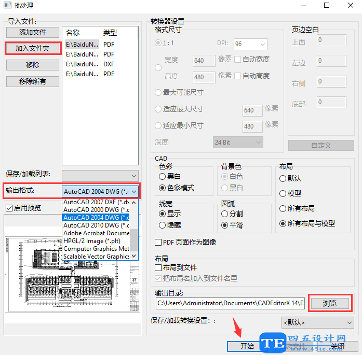This screenshot has width=362, height=355.
Task: Open the 输出格式 combo box
Action: [100, 191]
